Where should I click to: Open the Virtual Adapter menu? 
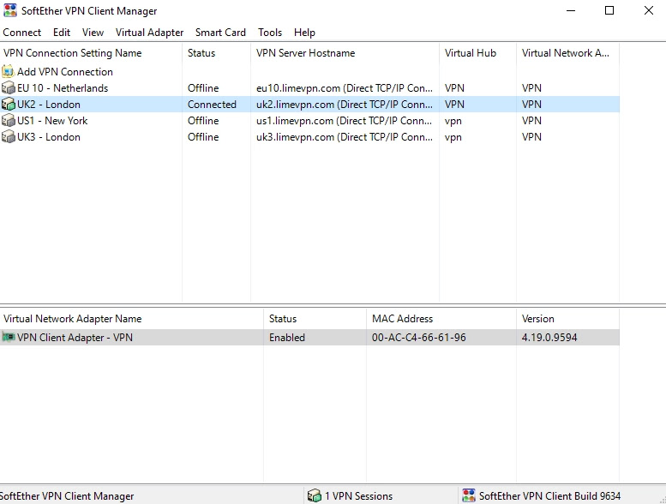coord(149,33)
